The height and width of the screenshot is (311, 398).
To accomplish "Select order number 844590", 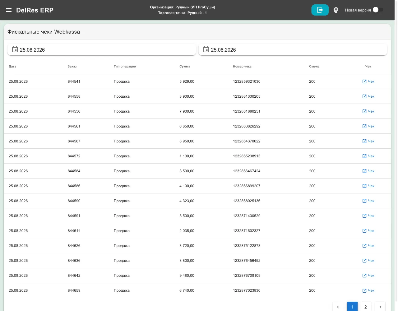I will [74, 201].
